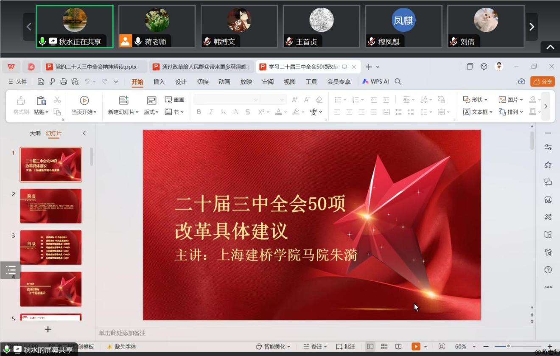Toggle normal view in status bar
Viewport: 560px width, 356px height.
coord(370,347)
